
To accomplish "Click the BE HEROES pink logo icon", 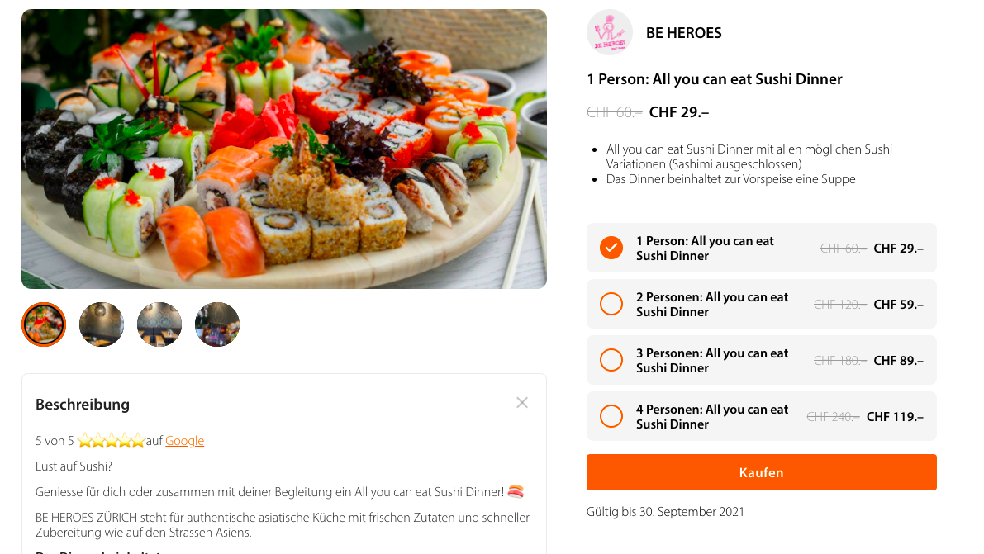I will [610, 32].
